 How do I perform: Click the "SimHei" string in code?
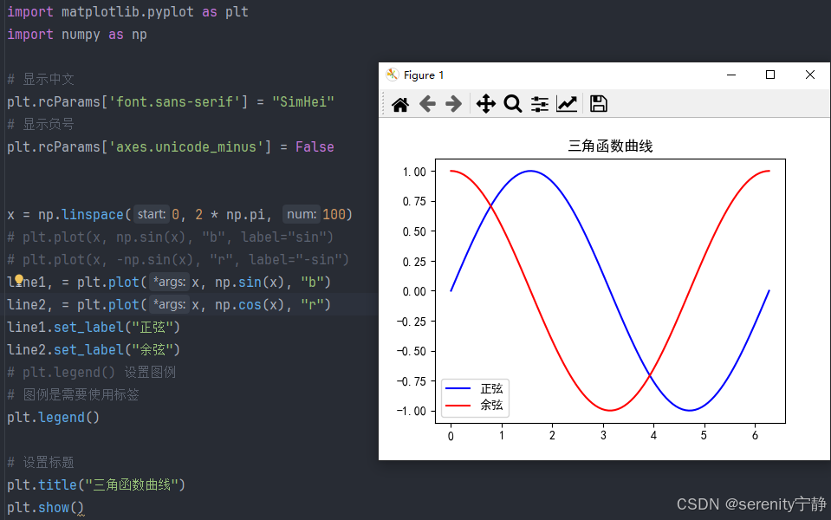[303, 101]
